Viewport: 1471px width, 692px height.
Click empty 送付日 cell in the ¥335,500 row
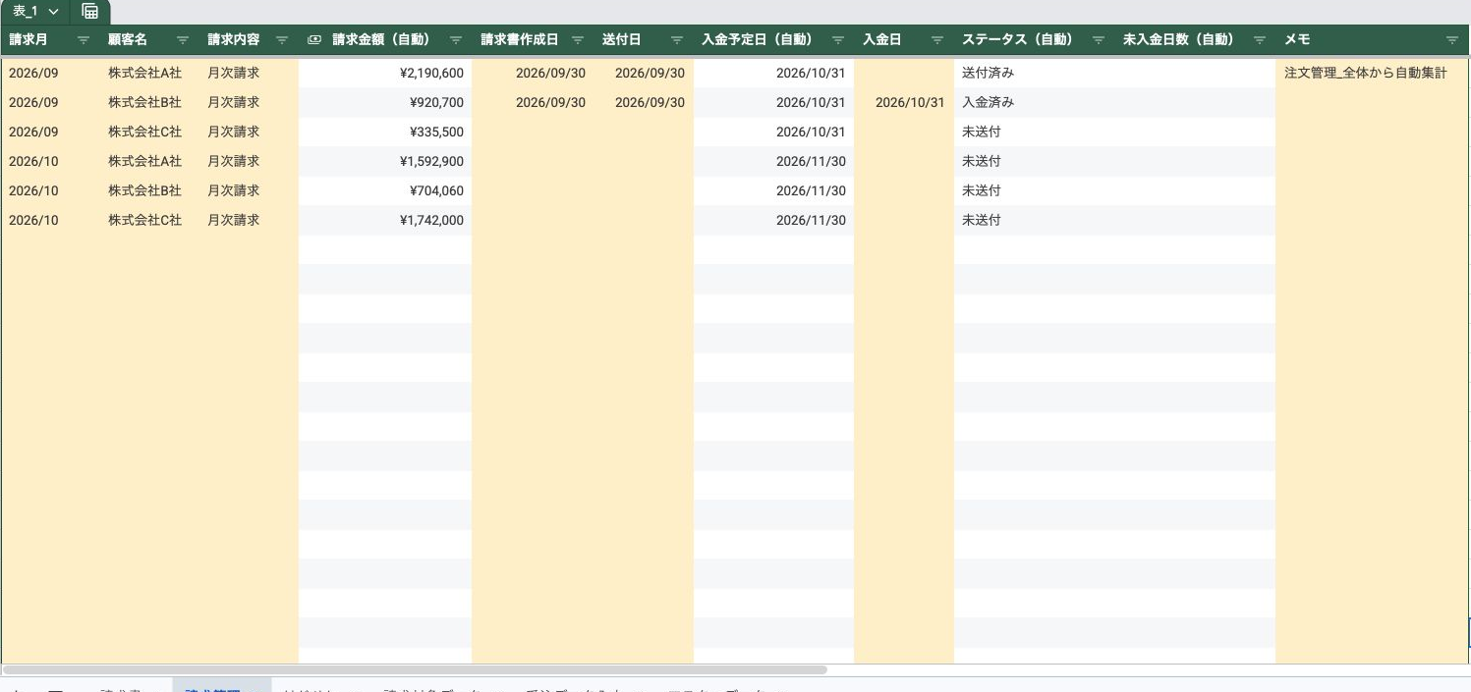pyautogui.click(x=644, y=132)
